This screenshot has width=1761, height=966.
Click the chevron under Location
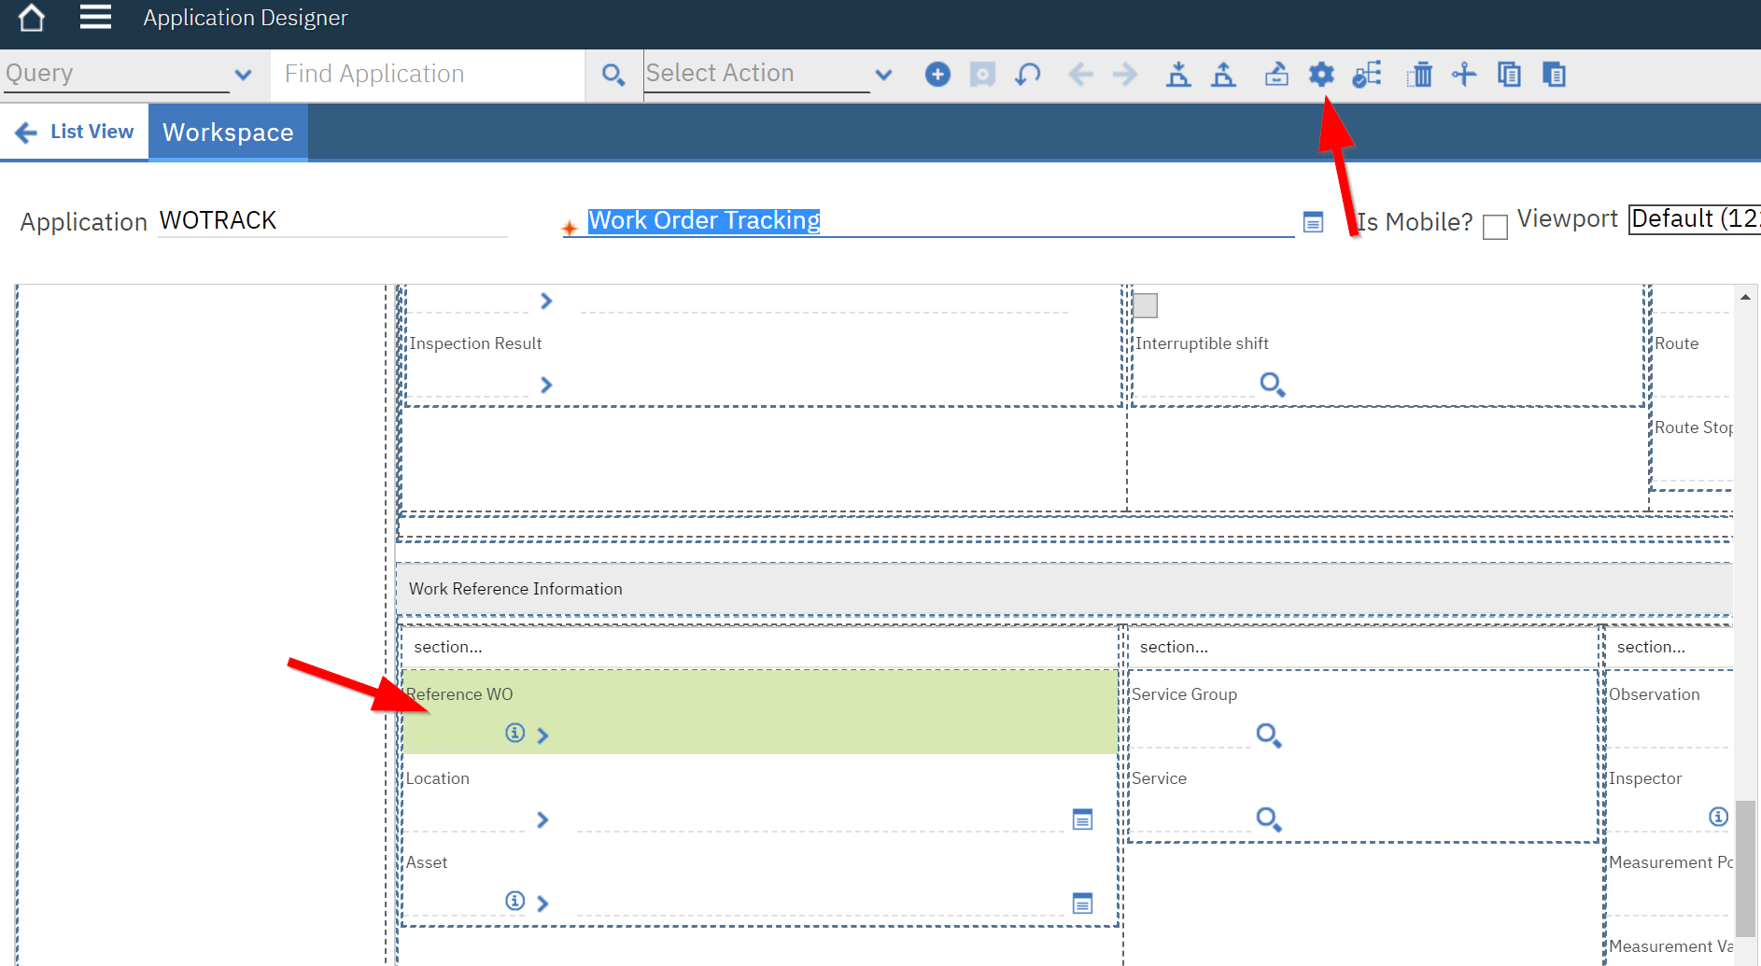tap(542, 819)
